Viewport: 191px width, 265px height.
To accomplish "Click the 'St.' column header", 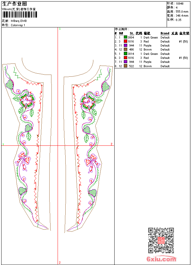I will 132,33.
